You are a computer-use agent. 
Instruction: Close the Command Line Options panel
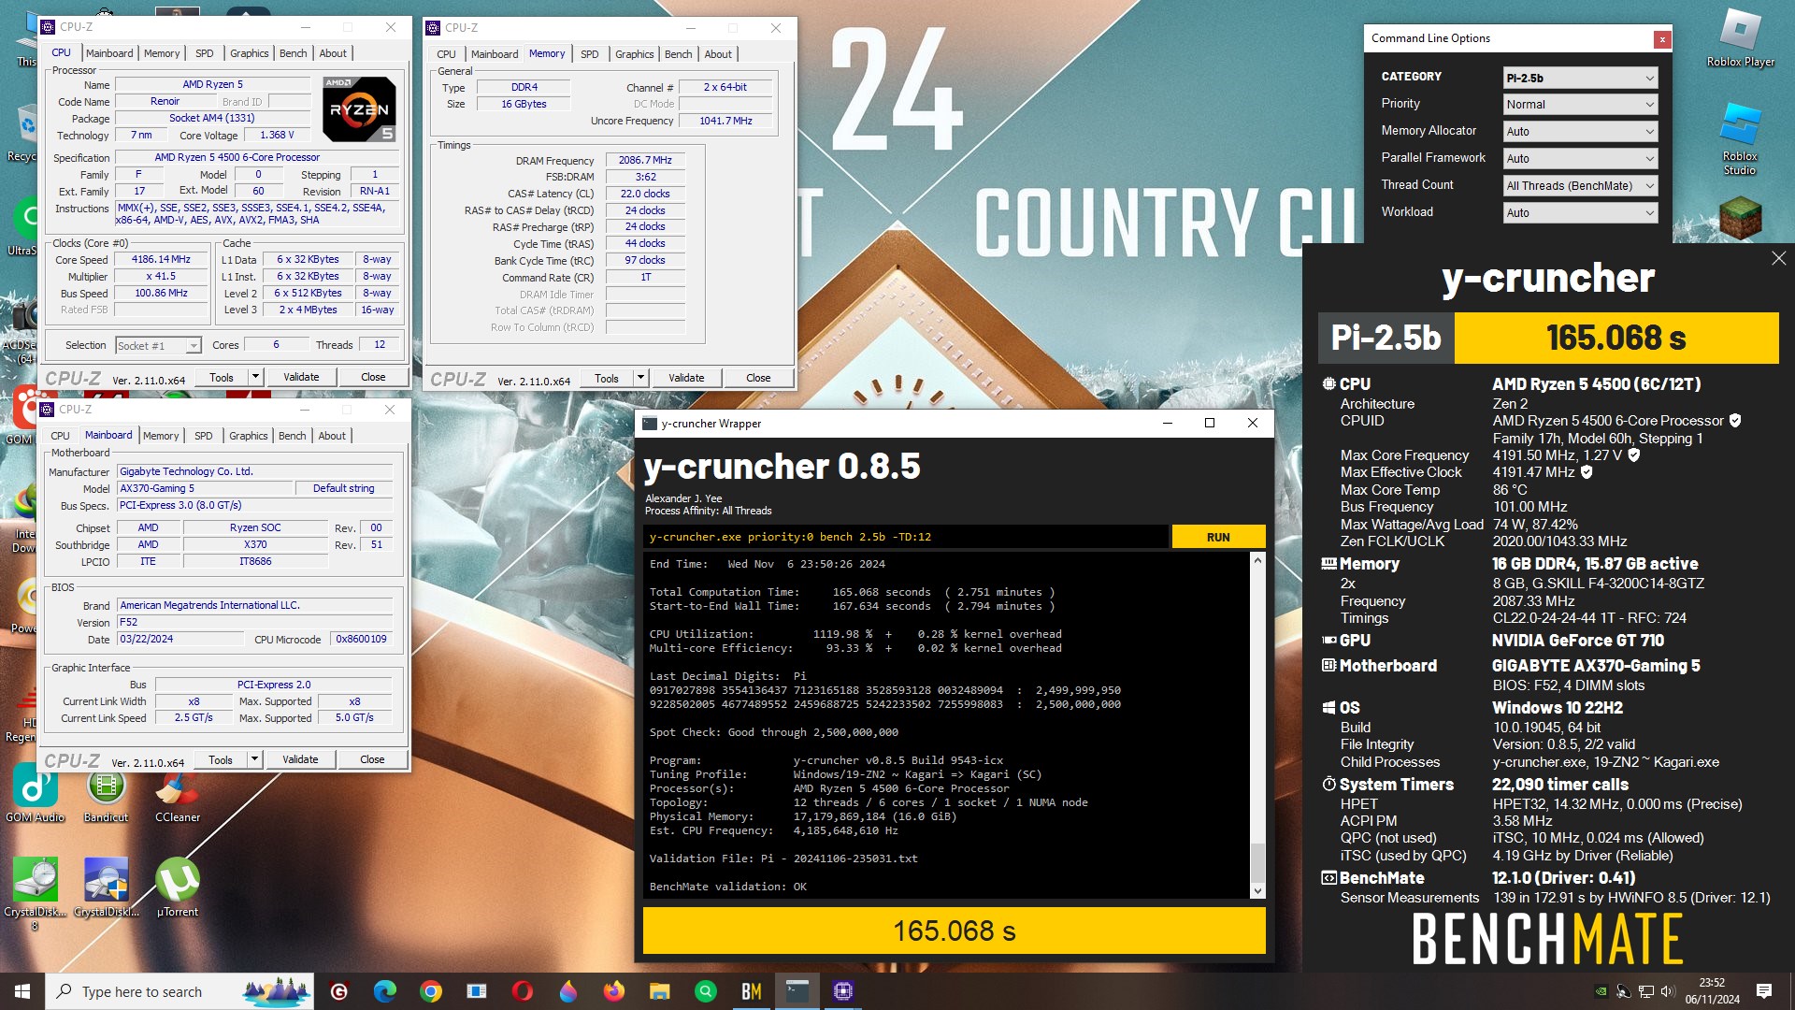(1661, 39)
